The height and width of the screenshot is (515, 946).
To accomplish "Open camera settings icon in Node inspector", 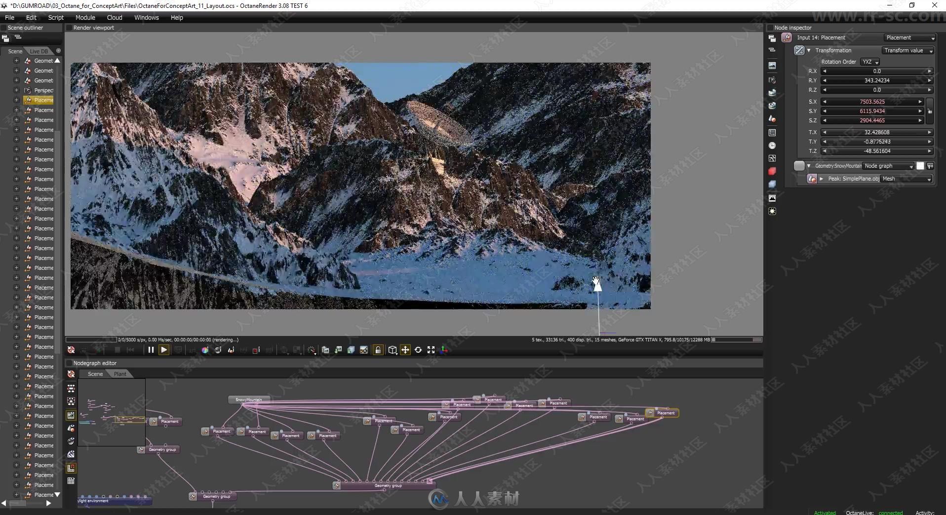I will pos(772,80).
